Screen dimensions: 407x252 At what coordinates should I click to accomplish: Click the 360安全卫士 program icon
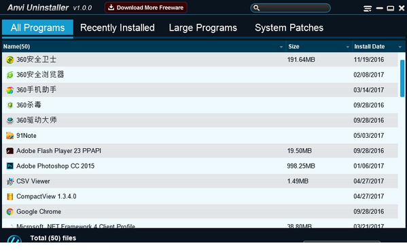tap(10, 60)
